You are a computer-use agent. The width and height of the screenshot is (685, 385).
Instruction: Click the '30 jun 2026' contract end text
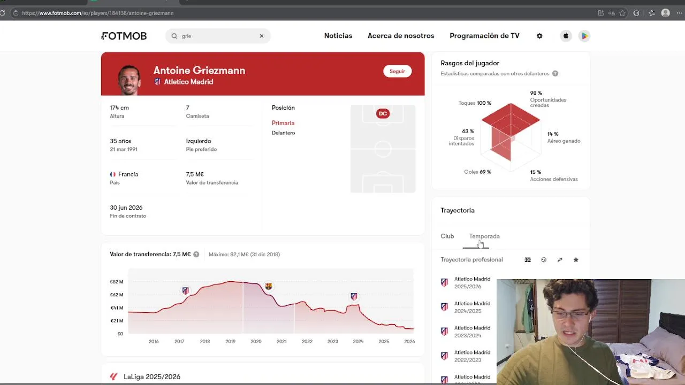pyautogui.click(x=126, y=207)
